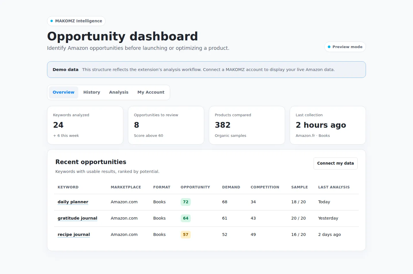413x274 pixels.
Task: Click the 2 days ago cell
Action: (330, 234)
